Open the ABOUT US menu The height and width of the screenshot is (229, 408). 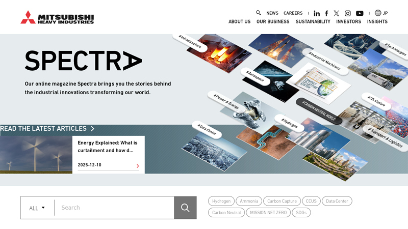tap(239, 21)
